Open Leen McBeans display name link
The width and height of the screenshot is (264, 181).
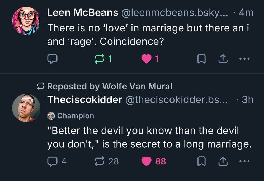[x=83, y=13]
